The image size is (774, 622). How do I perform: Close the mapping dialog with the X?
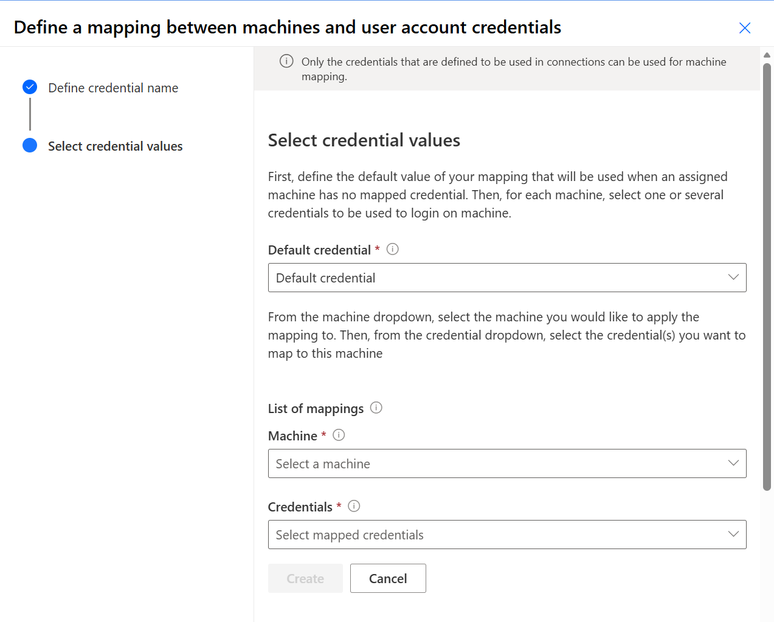pyautogui.click(x=745, y=28)
